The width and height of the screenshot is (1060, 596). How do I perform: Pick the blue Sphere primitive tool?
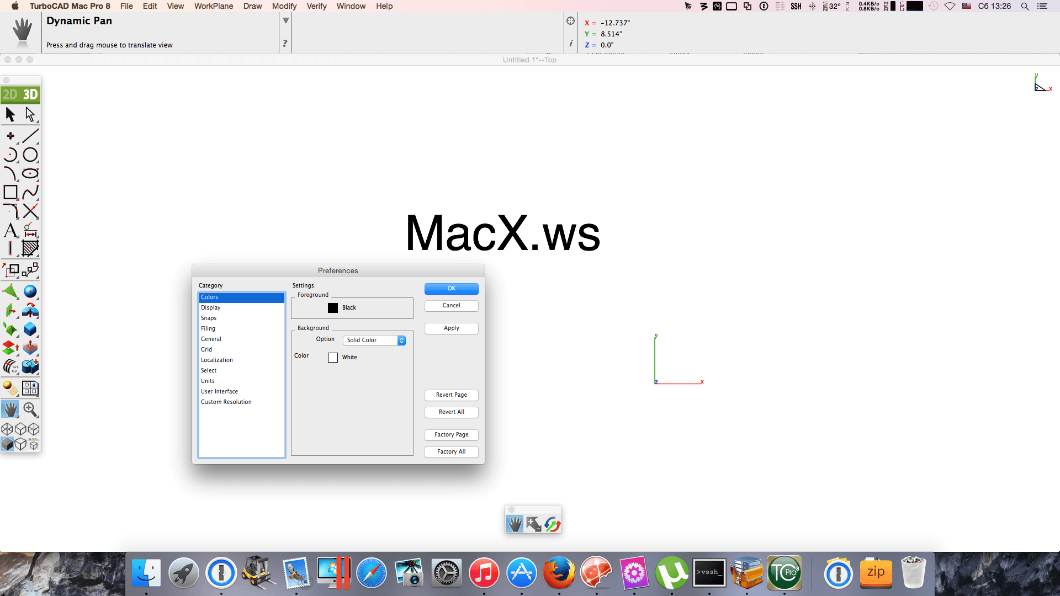click(x=30, y=291)
